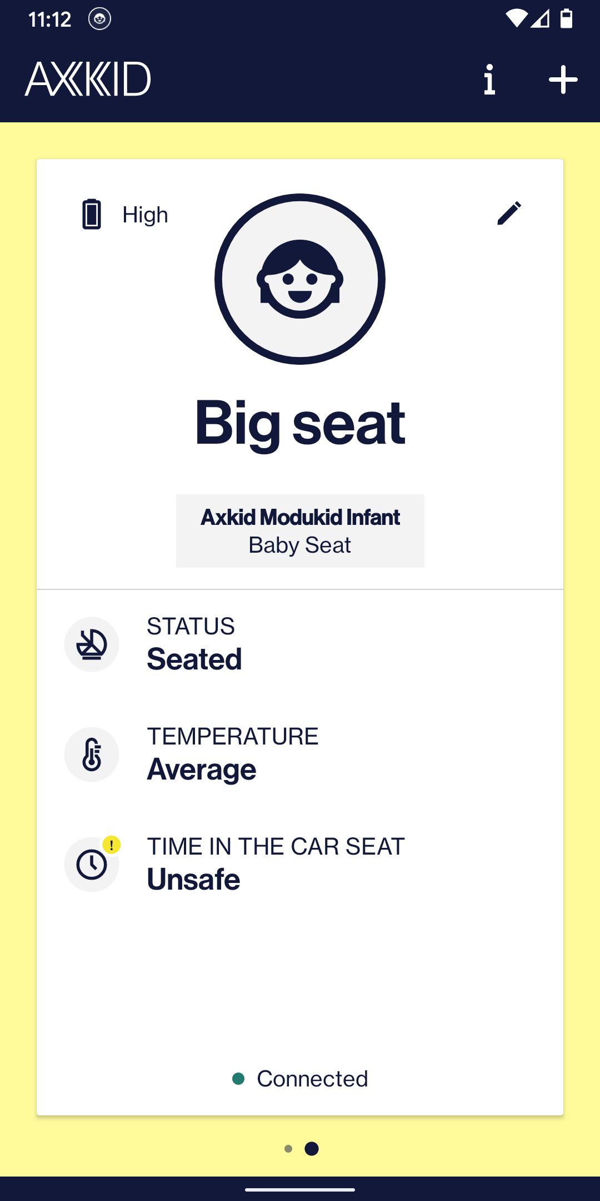
Task: Edit Big seat with pencil icon
Action: pos(509,213)
